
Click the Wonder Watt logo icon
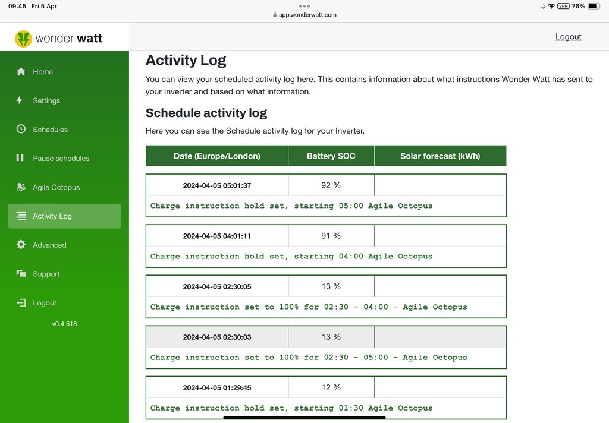23,39
